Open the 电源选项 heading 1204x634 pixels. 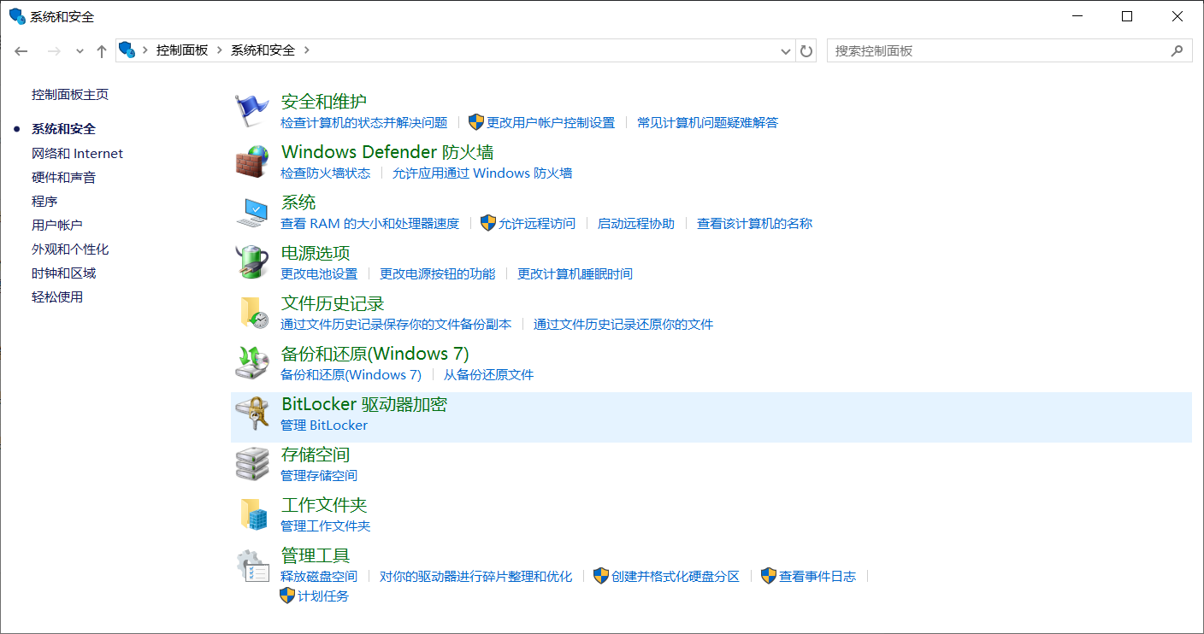coord(316,253)
